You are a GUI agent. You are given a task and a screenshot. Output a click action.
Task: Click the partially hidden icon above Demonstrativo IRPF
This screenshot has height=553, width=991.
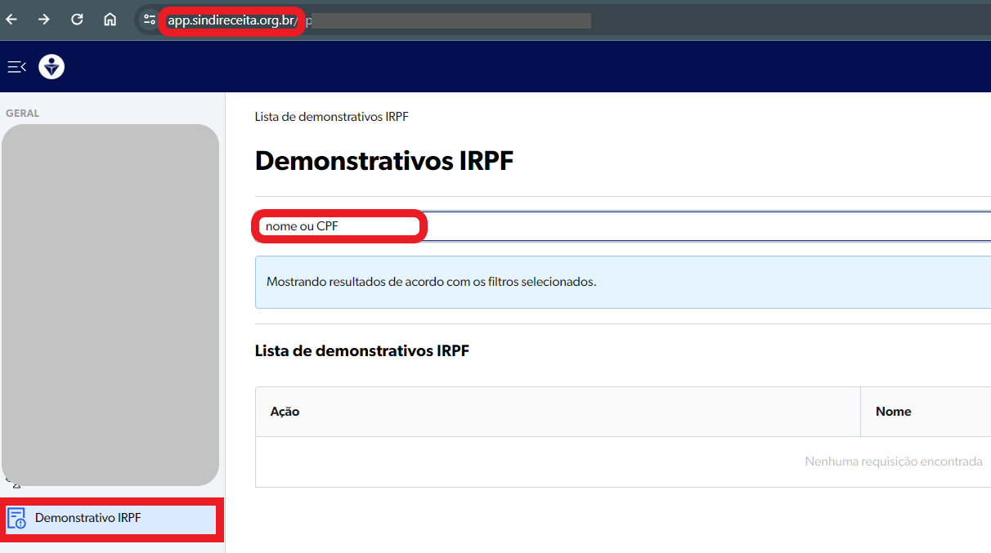point(14,483)
